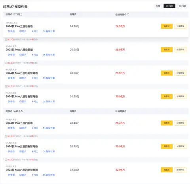Open 购车计算 for Max五座四驱智驾版
The image size is (190, 184).
click(x=49, y=151)
